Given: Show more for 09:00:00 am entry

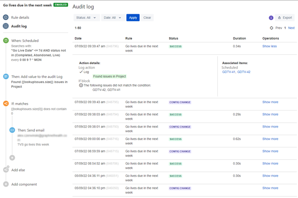Looking at the screenshot, I should pos(270,139).
